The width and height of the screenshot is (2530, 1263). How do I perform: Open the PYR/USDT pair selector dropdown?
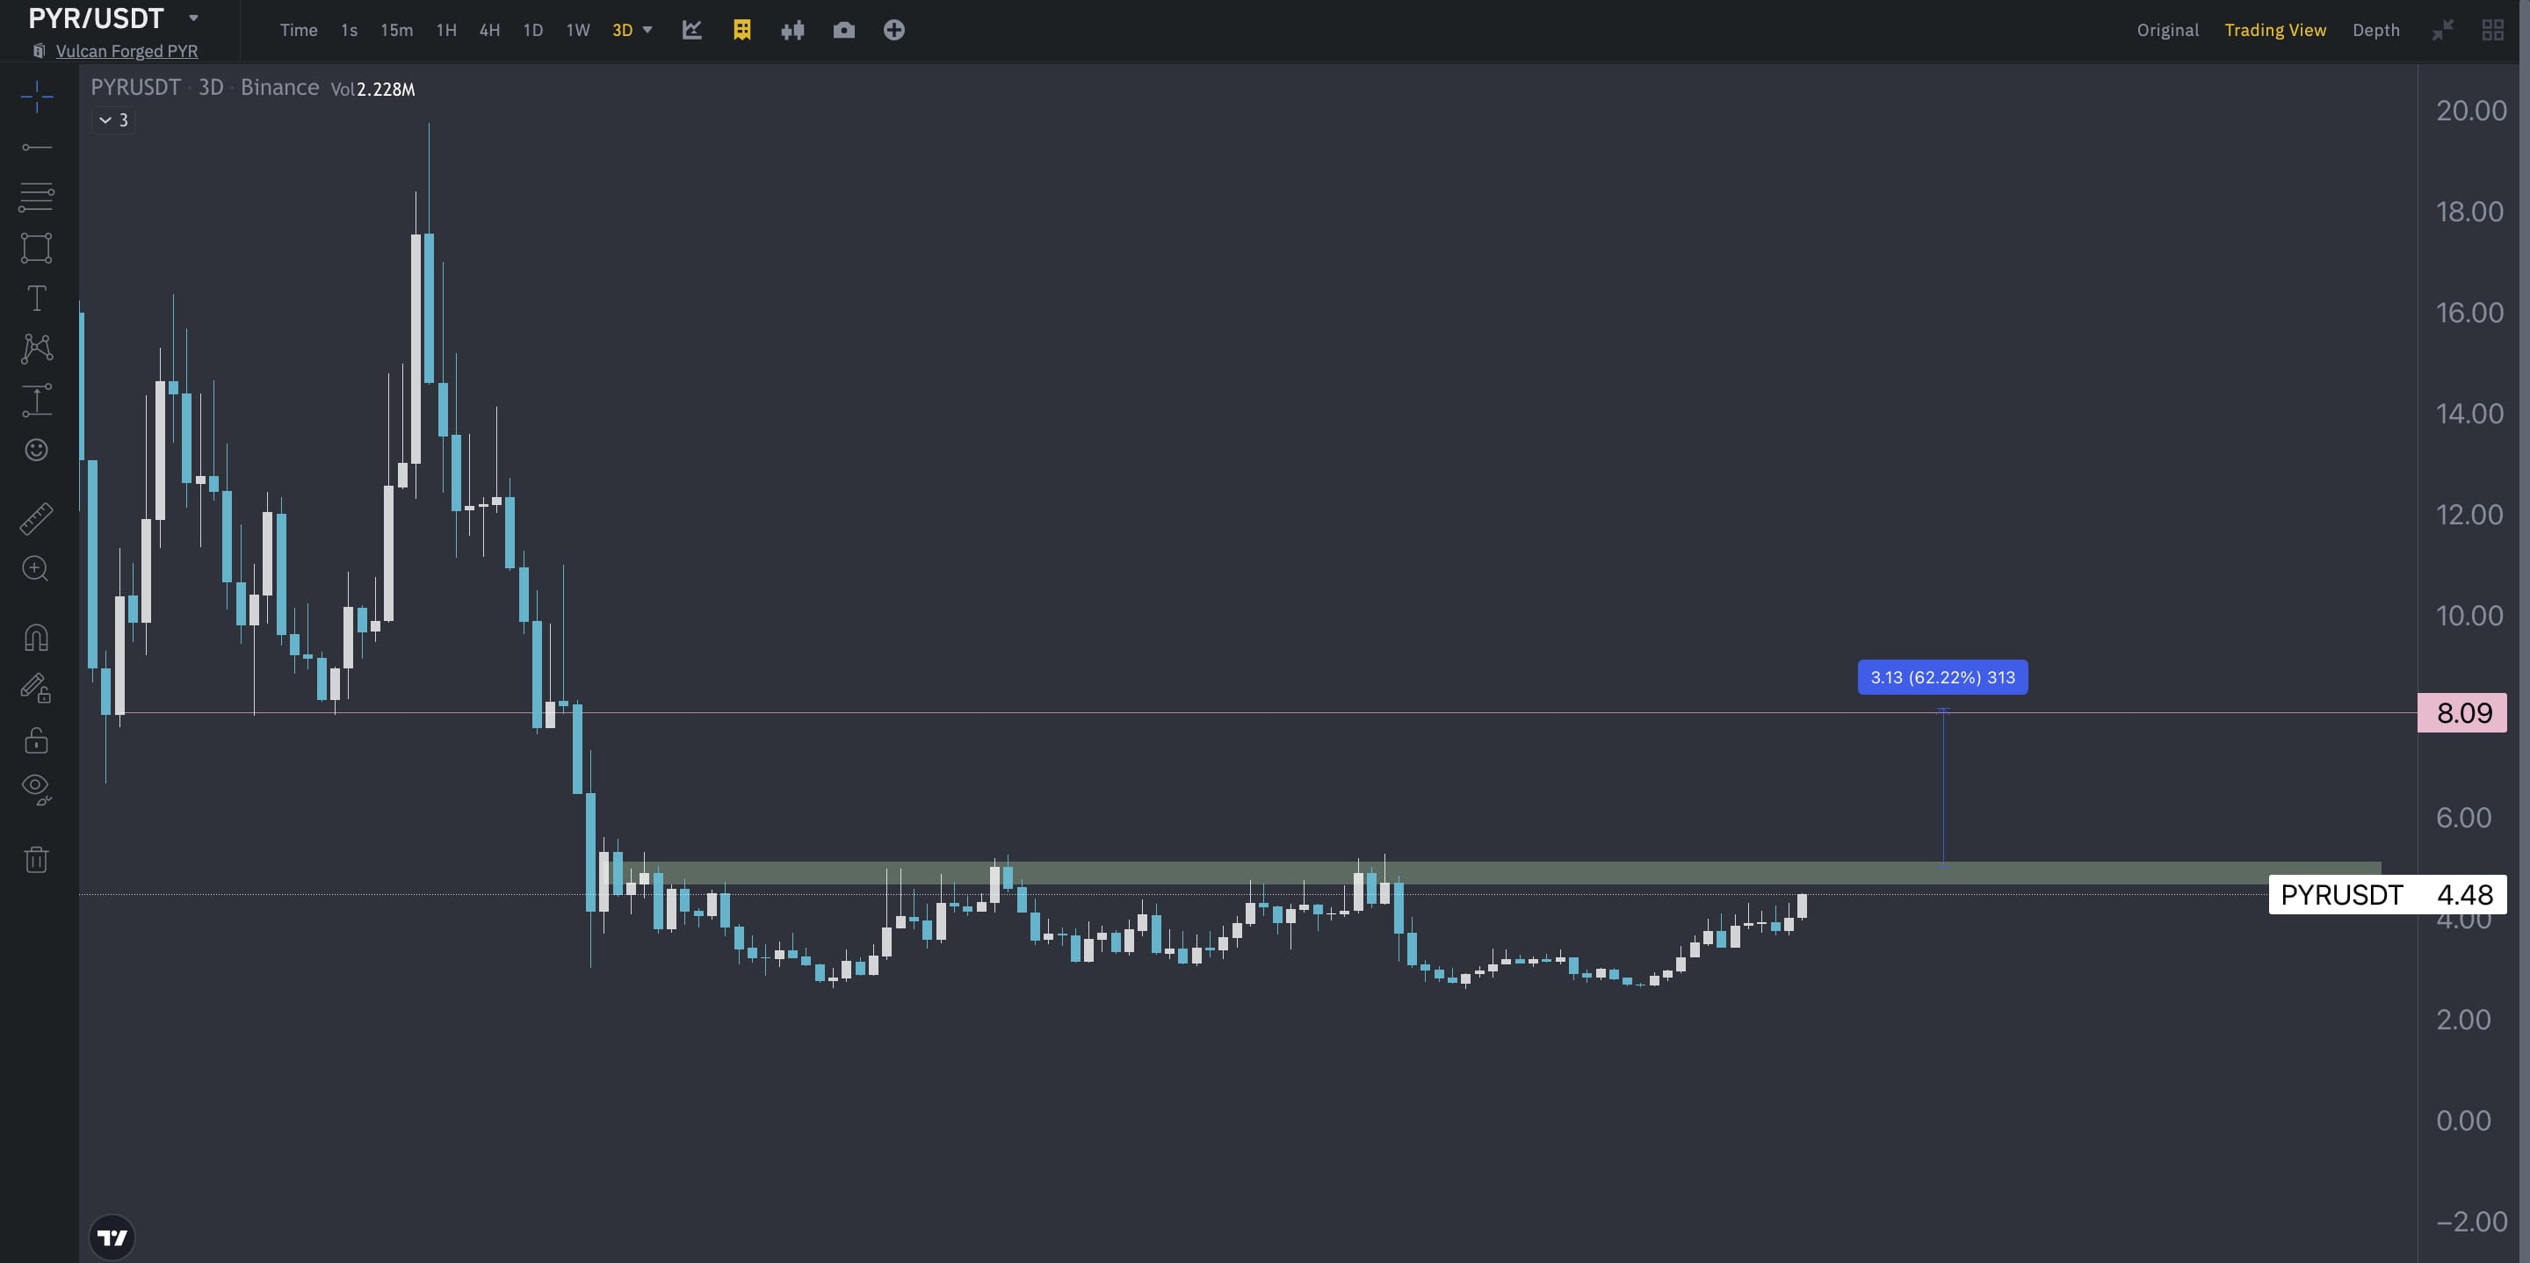[193, 18]
